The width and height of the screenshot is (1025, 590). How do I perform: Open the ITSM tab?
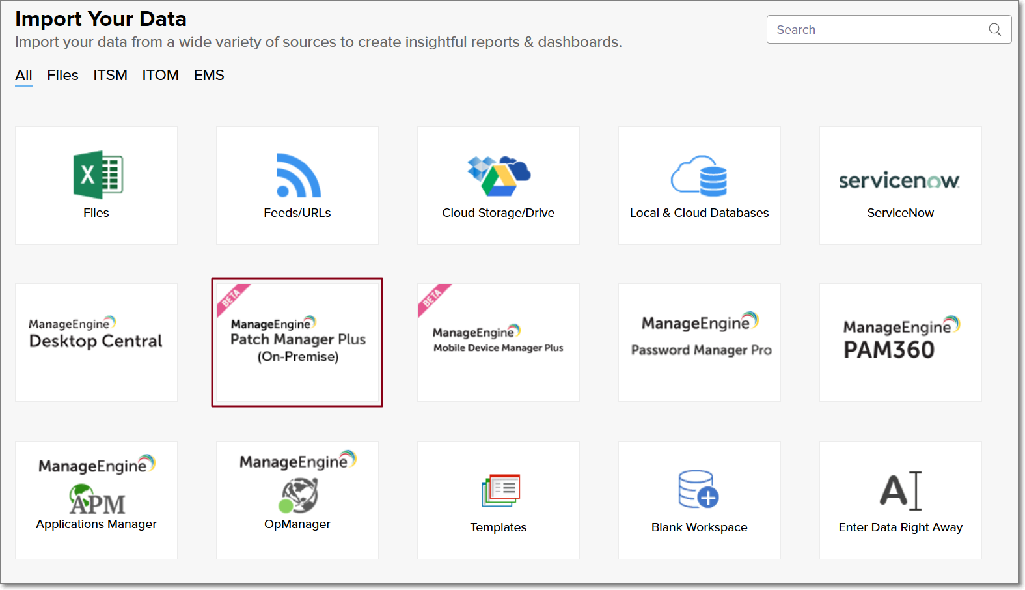110,76
